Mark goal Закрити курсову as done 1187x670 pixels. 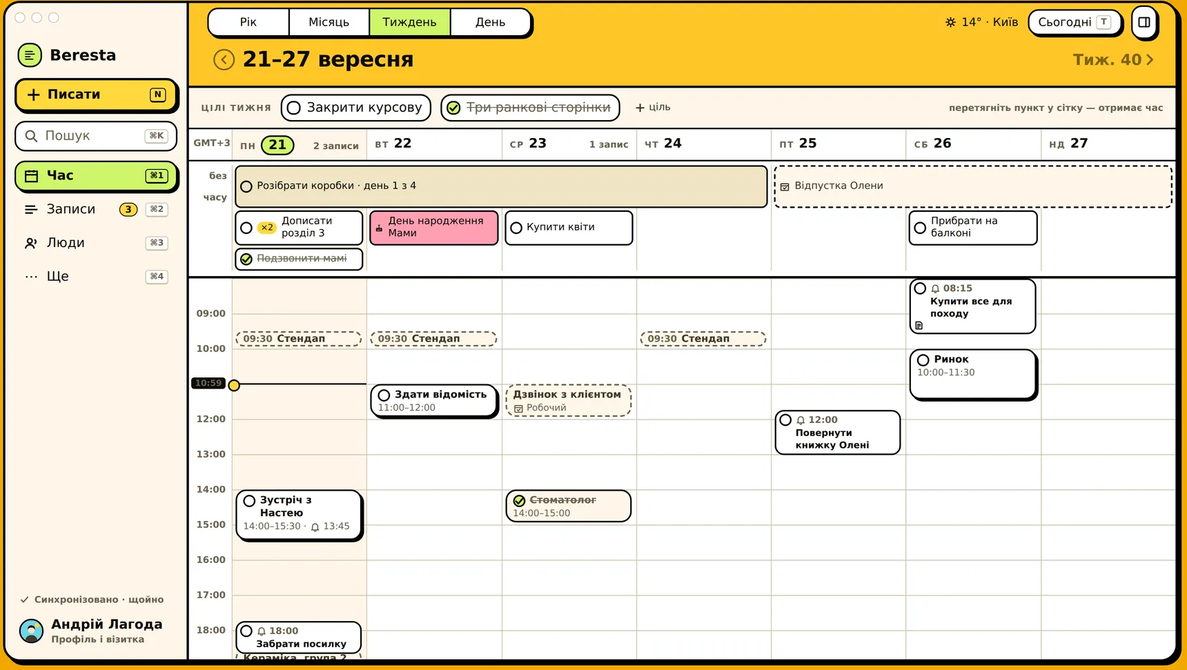click(x=294, y=108)
